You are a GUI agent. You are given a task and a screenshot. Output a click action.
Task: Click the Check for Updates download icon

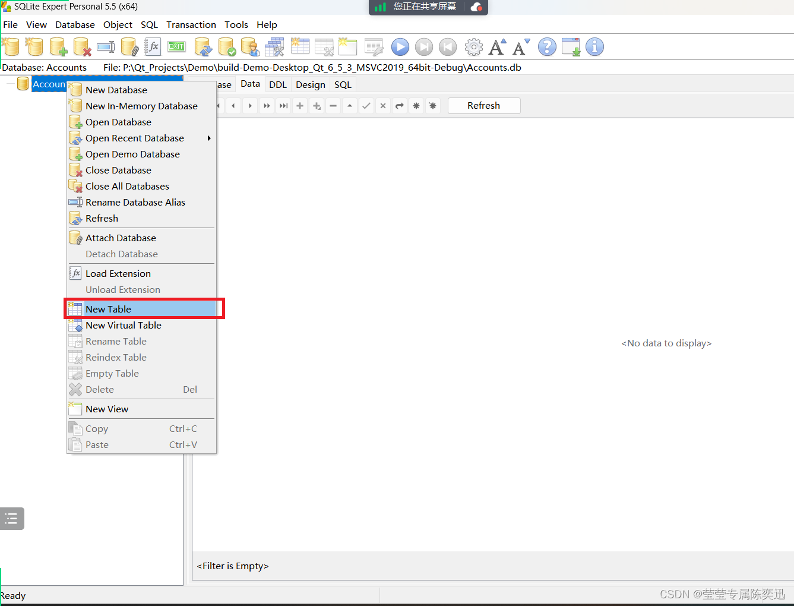(x=571, y=46)
